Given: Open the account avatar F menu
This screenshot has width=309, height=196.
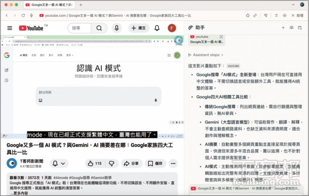Looking at the screenshot, I should point(172,28).
